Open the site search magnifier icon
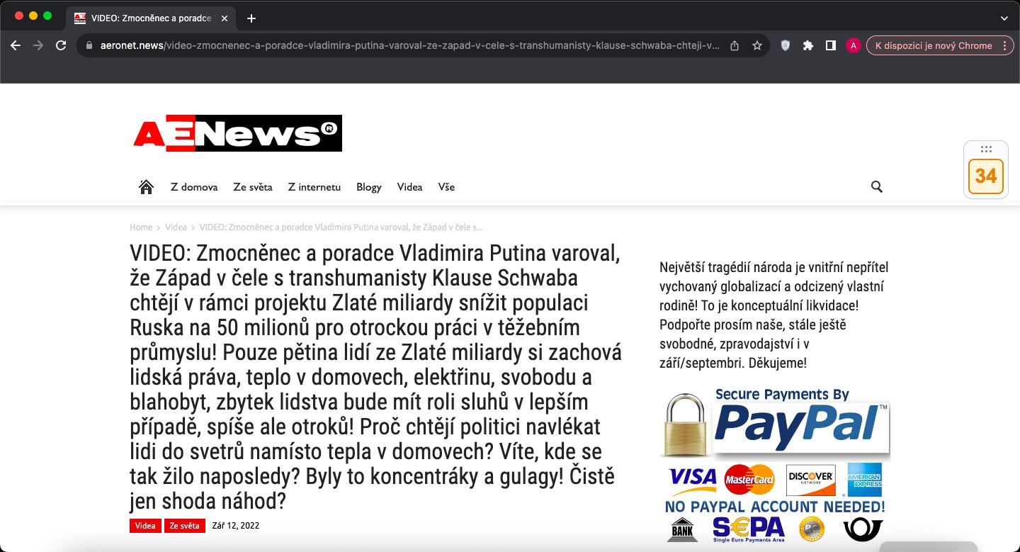This screenshot has width=1020, height=552. (x=876, y=187)
